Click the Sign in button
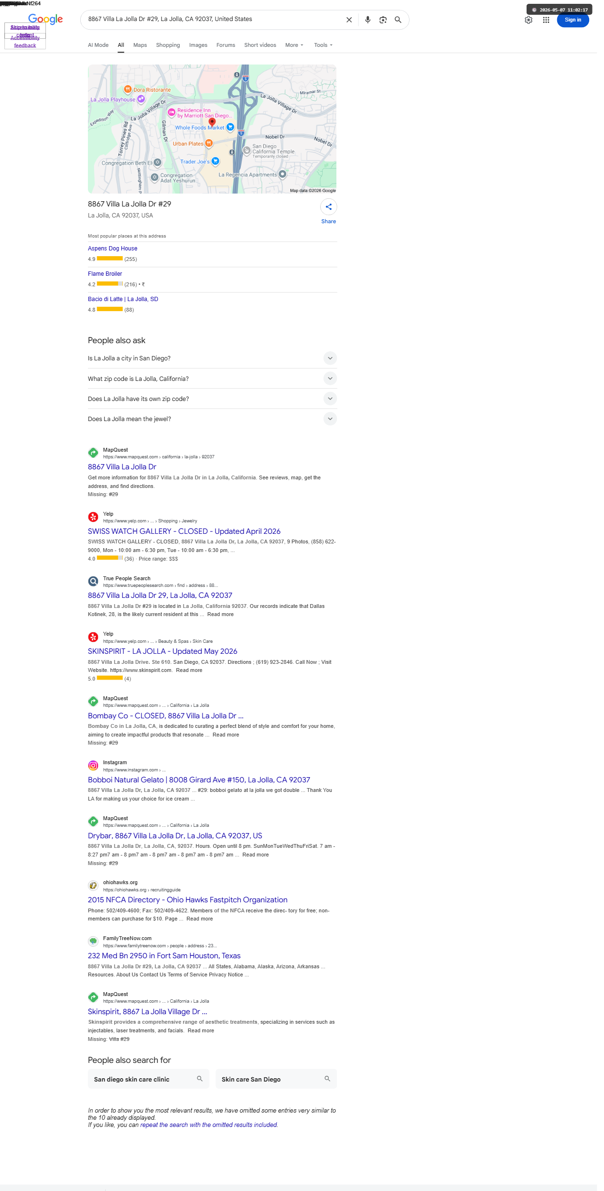604x1191 pixels. click(573, 20)
